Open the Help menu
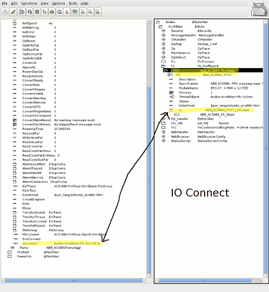This screenshot has width=269, height=292. [85, 3]
